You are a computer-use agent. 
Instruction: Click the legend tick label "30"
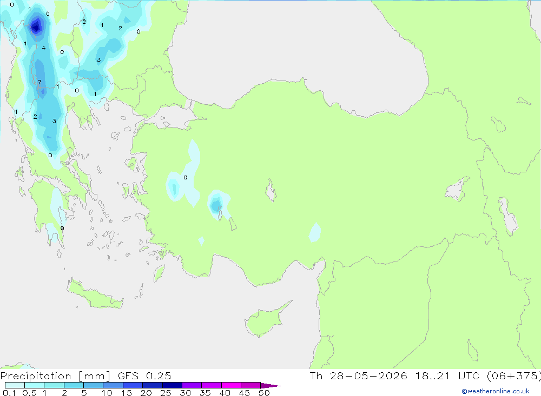(x=185, y=393)
